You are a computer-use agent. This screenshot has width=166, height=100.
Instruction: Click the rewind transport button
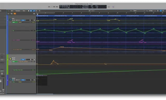[x=54, y=7]
